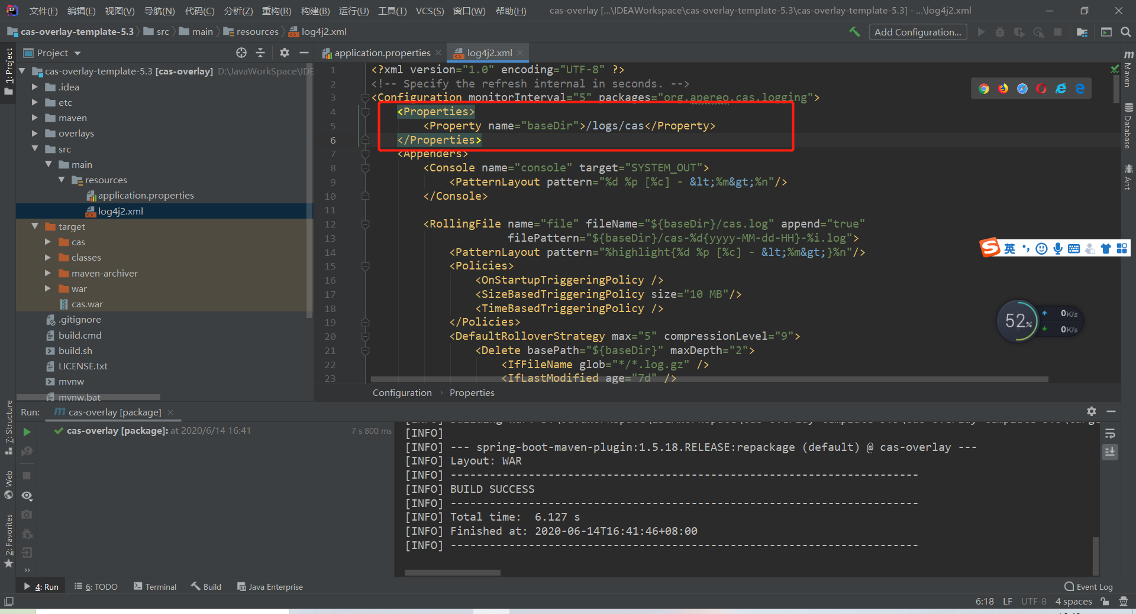Image resolution: width=1136 pixels, height=614 pixels.
Task: Open the 6: TODO tool window
Action: pyautogui.click(x=96, y=587)
